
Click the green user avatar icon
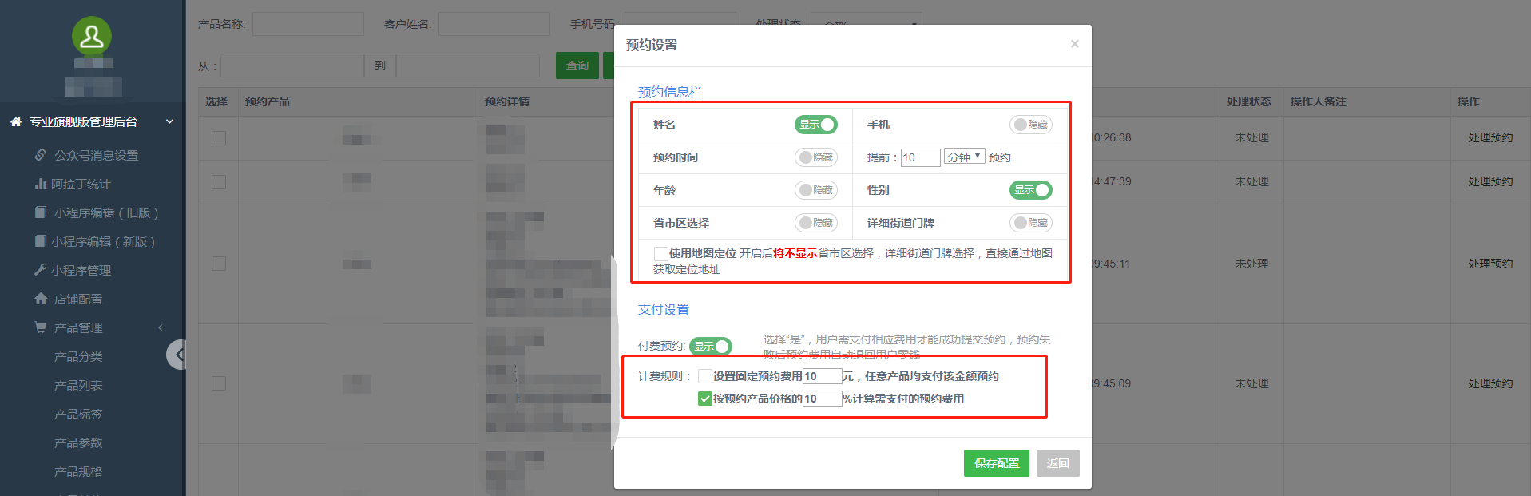pyautogui.click(x=92, y=36)
